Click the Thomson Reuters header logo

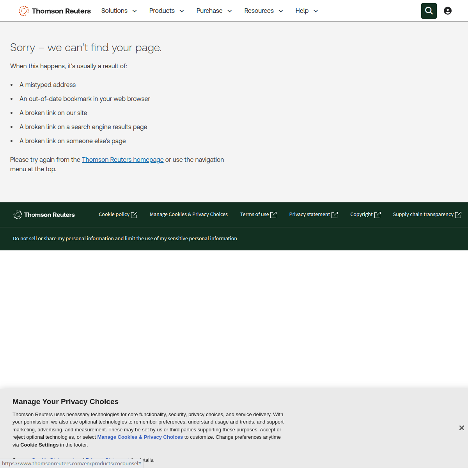pyautogui.click(x=55, y=11)
